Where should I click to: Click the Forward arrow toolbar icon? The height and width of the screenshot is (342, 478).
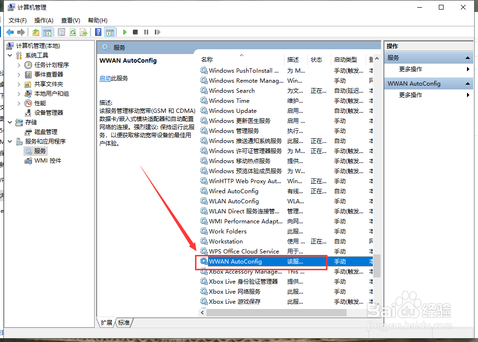click(x=21, y=32)
